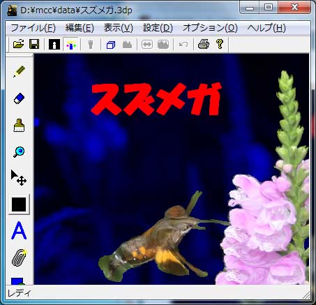Image resolution: width=316 pixels, height=305 pixels.
Task: Open the black current color swatch
Action: pyautogui.click(x=19, y=204)
